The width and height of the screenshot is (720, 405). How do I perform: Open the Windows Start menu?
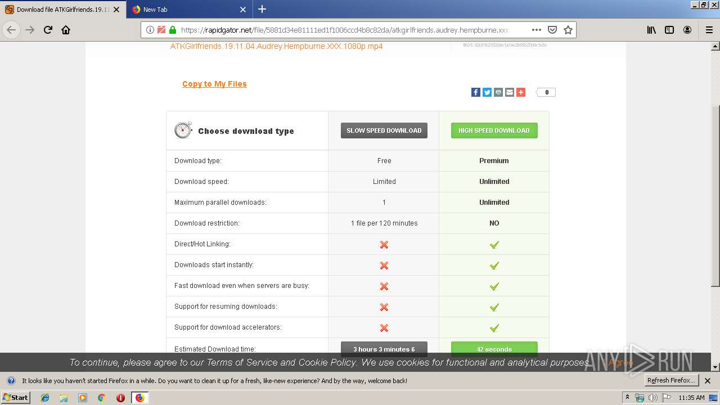16,397
